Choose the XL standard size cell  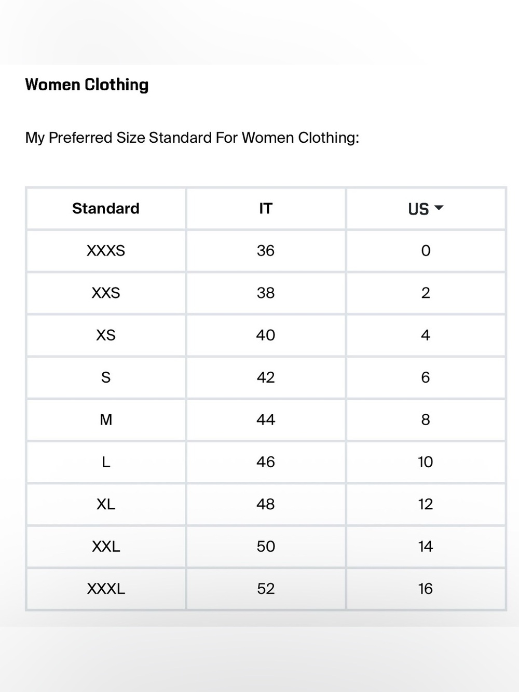click(106, 505)
